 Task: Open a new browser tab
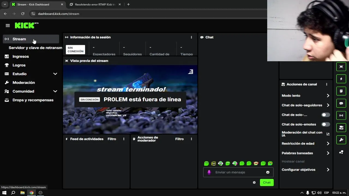pyautogui.click(x=128, y=4)
